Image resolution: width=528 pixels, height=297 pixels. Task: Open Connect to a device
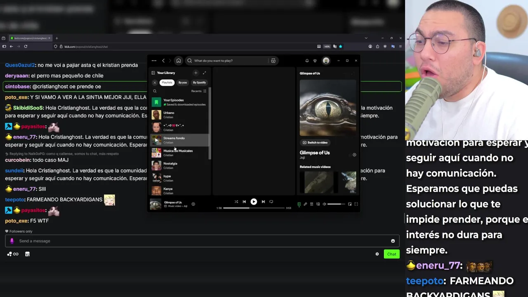[x=318, y=204]
